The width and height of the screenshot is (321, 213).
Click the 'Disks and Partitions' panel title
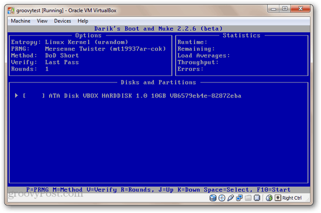[158, 82]
